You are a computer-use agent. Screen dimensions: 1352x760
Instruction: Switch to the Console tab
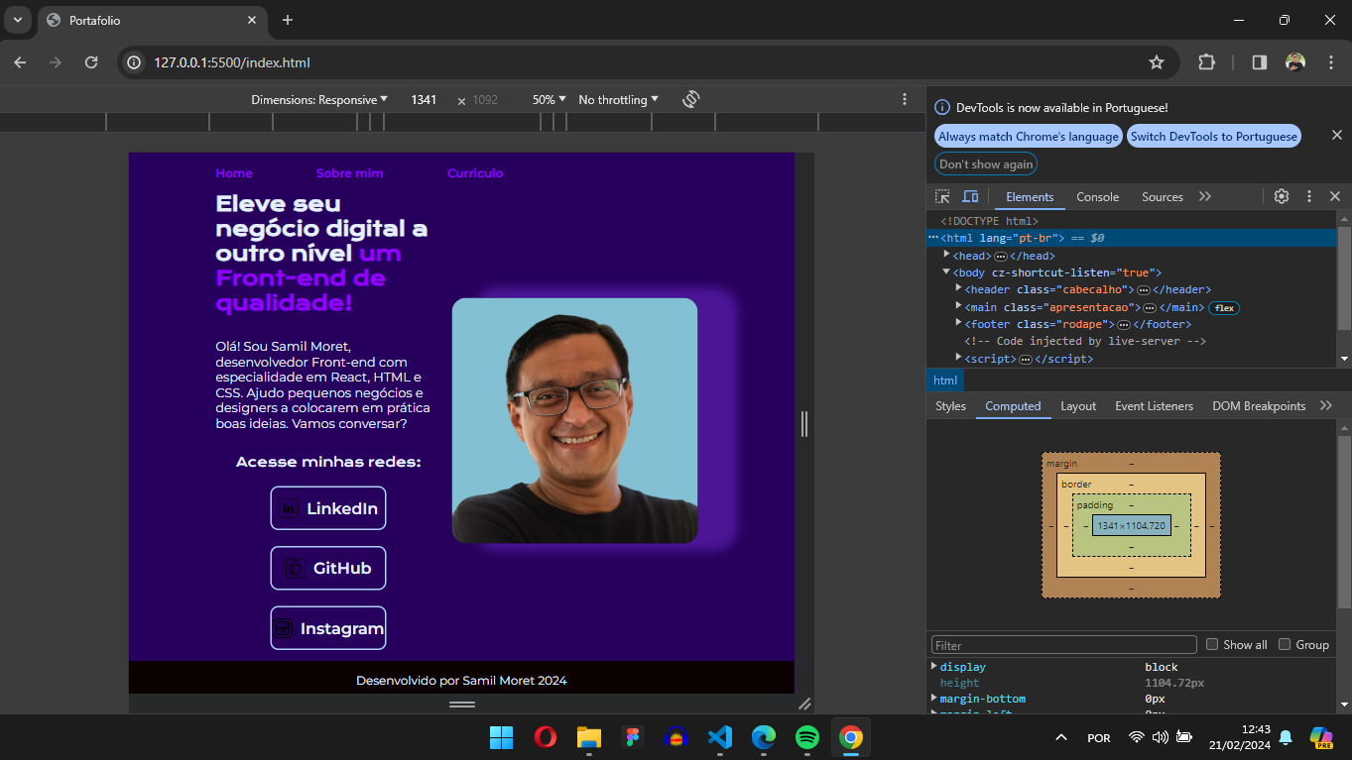click(1097, 197)
